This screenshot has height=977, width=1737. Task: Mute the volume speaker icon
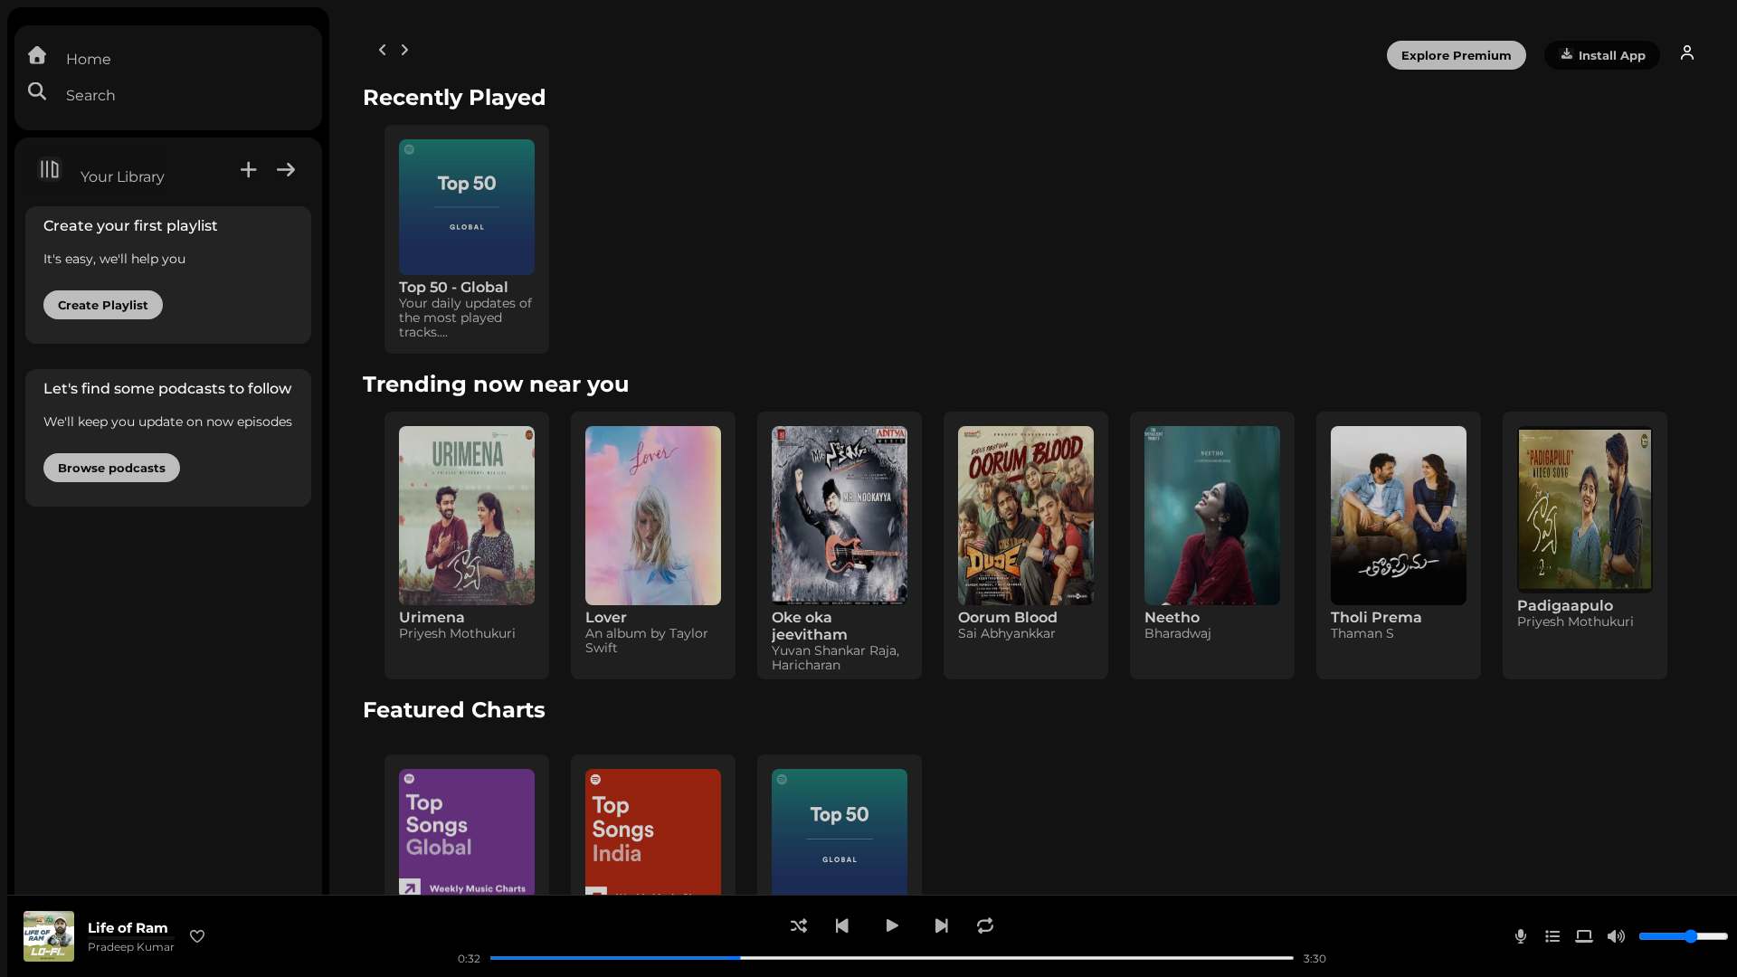tap(1616, 936)
